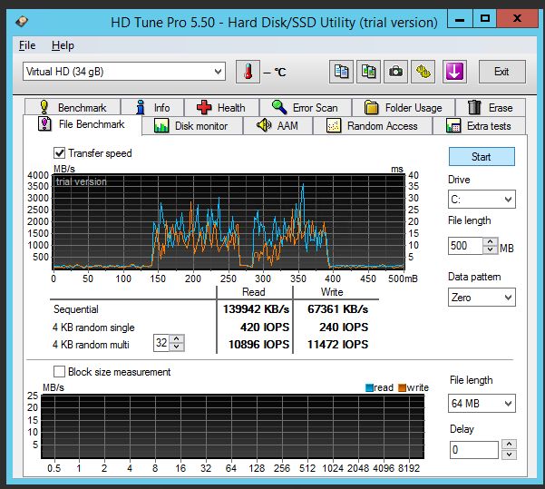Open the Virtual HD drive selector dropdown
The width and height of the screenshot is (545, 489).
click(124, 72)
